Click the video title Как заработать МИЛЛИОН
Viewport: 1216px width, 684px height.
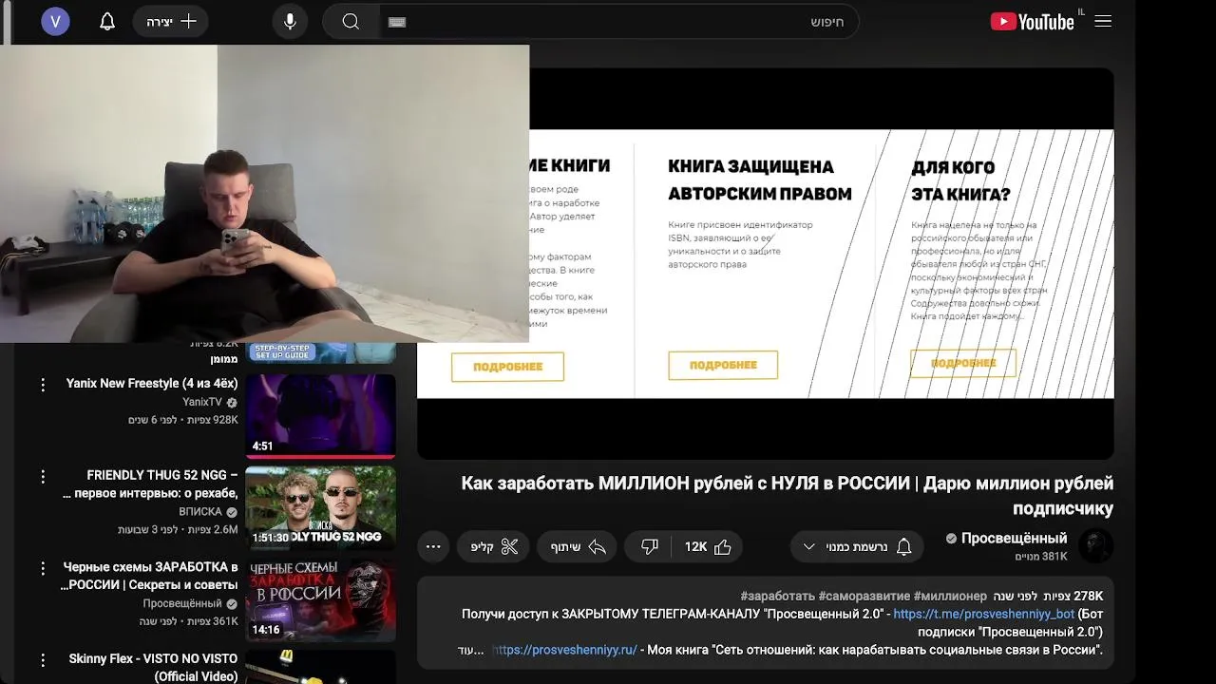(x=788, y=496)
